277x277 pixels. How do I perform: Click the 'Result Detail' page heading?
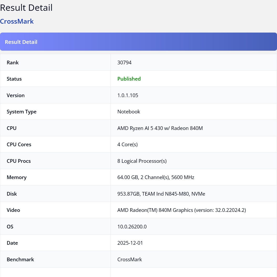pyautogui.click(x=26, y=8)
